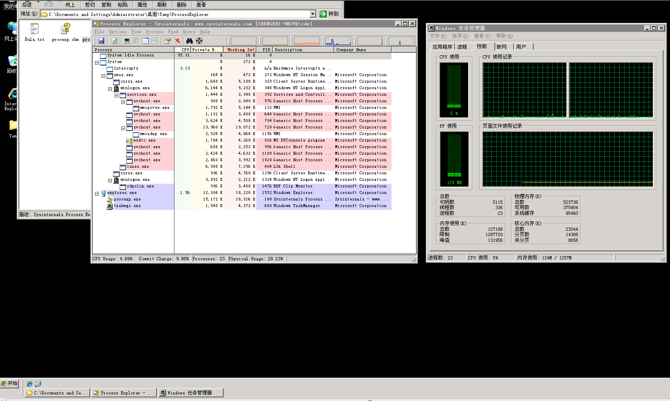Click the crosshair Find Window's Process icon

199,41
